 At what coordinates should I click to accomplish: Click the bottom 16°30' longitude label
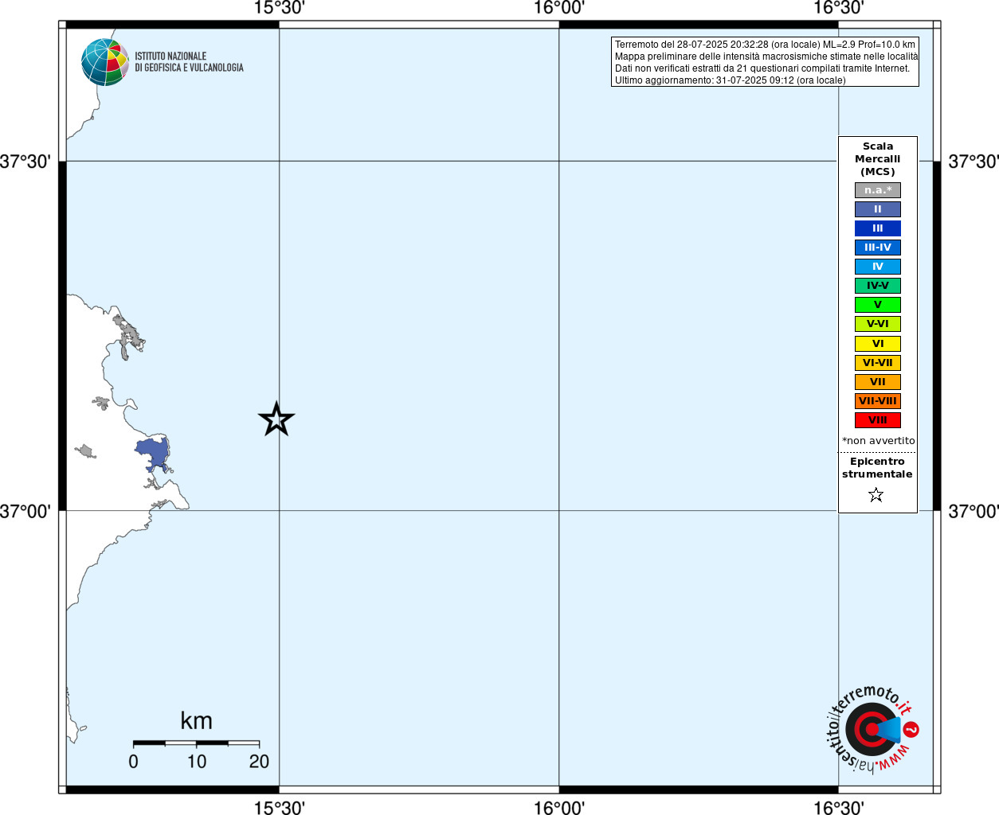tap(838, 807)
